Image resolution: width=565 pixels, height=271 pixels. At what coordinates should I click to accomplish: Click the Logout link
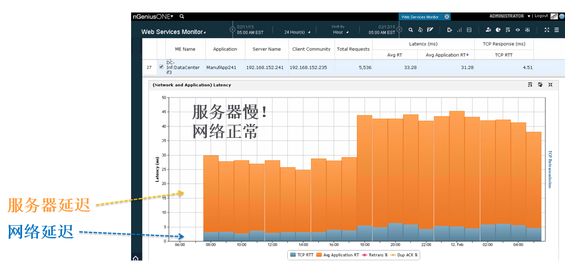pyautogui.click(x=541, y=16)
